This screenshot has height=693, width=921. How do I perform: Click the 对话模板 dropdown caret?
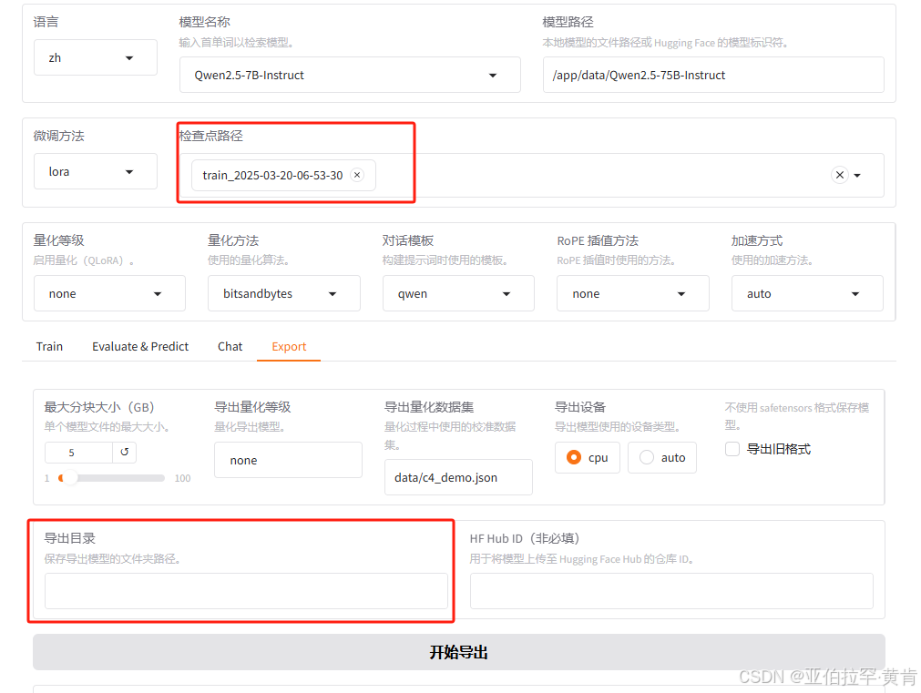[507, 293]
